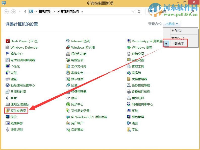Viewport: 200px width, 150px height.
Task: Open the 系统 link
Action: click(135, 111)
